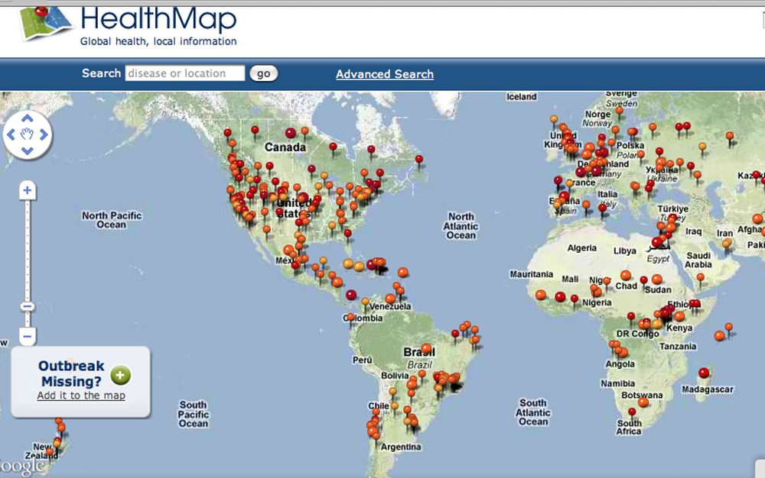765x478 pixels.
Task: Select the orange marker near Botswana
Action: click(643, 401)
